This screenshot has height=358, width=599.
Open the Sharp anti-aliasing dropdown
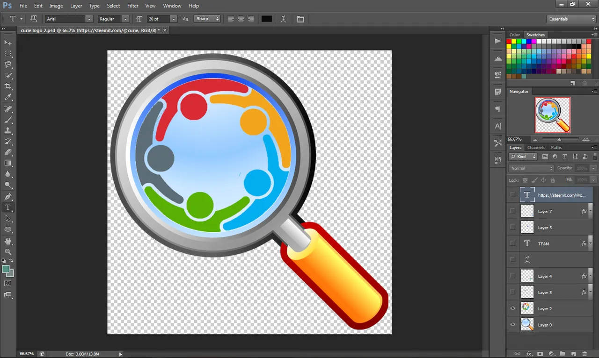[207, 19]
